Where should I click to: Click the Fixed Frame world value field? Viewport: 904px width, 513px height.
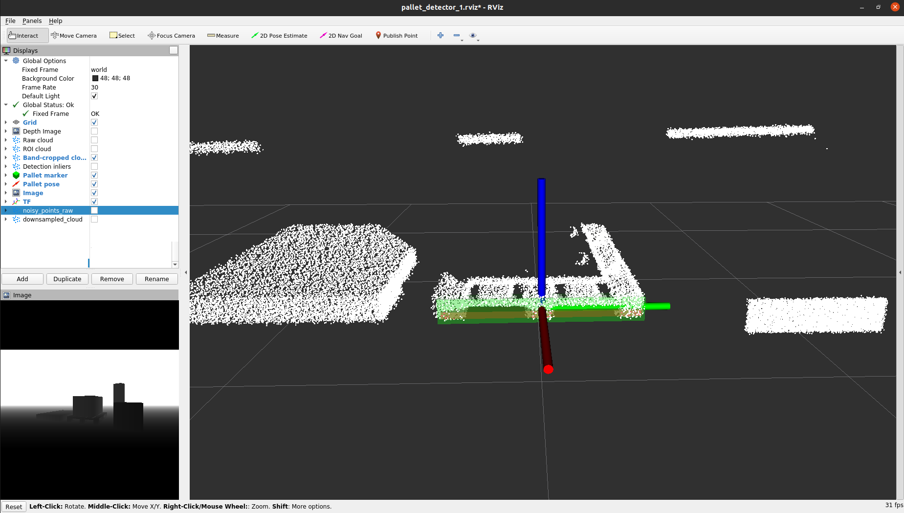(134, 69)
